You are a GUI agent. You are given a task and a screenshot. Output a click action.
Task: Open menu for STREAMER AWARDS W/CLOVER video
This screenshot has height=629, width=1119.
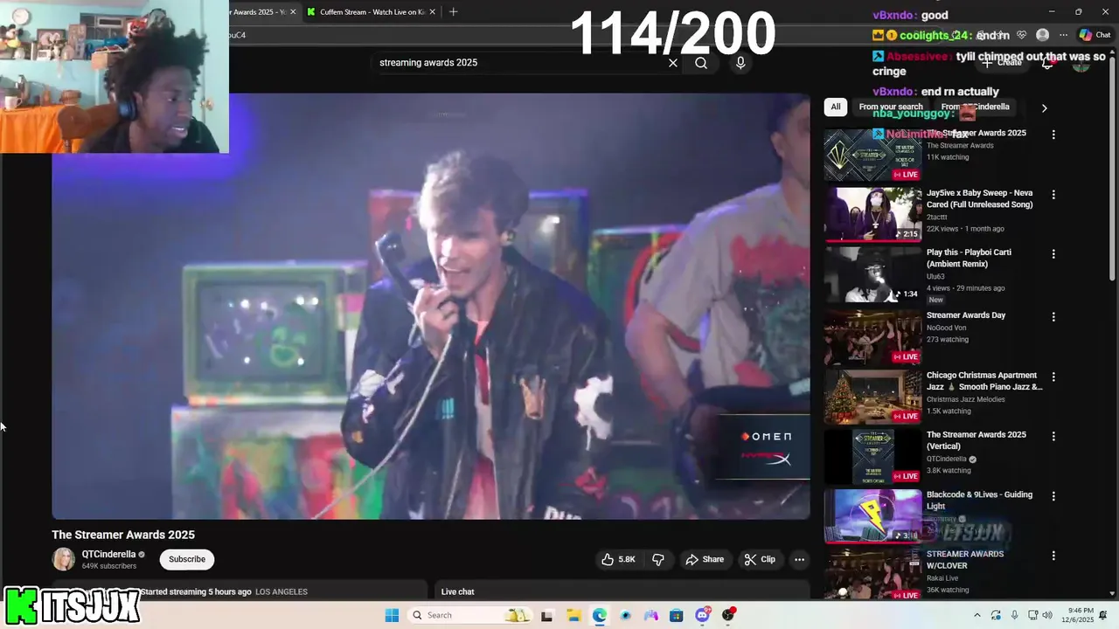[x=1053, y=556]
